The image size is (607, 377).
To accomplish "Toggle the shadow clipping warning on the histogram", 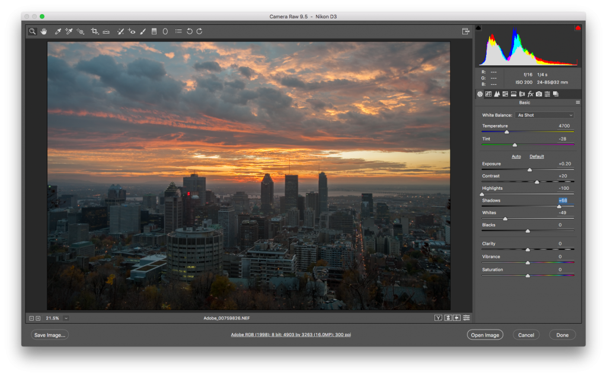I will coord(478,27).
